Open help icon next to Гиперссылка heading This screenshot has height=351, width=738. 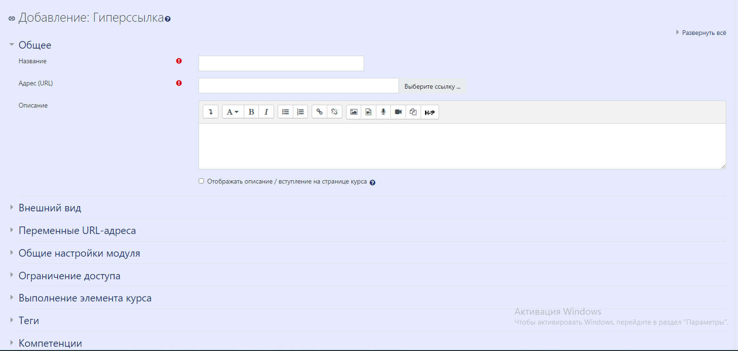click(168, 19)
